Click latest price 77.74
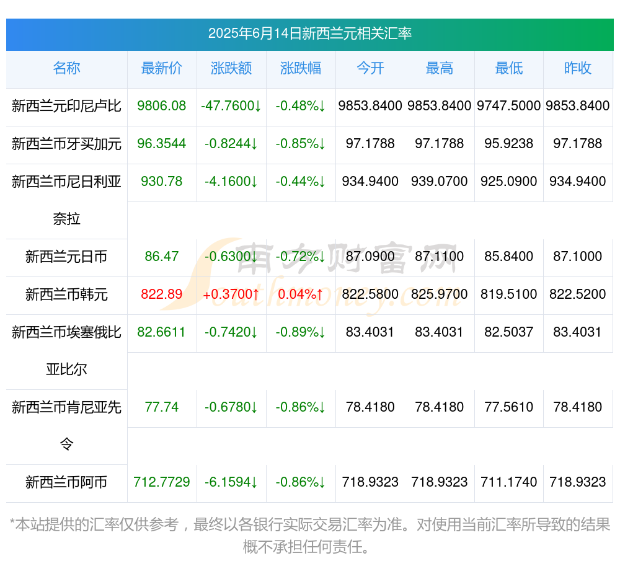The height and width of the screenshot is (566, 620). coord(162,407)
